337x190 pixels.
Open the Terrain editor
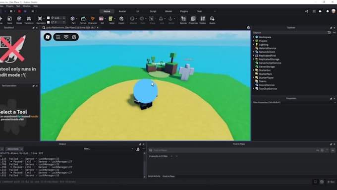pyautogui.click(x=83, y=20)
